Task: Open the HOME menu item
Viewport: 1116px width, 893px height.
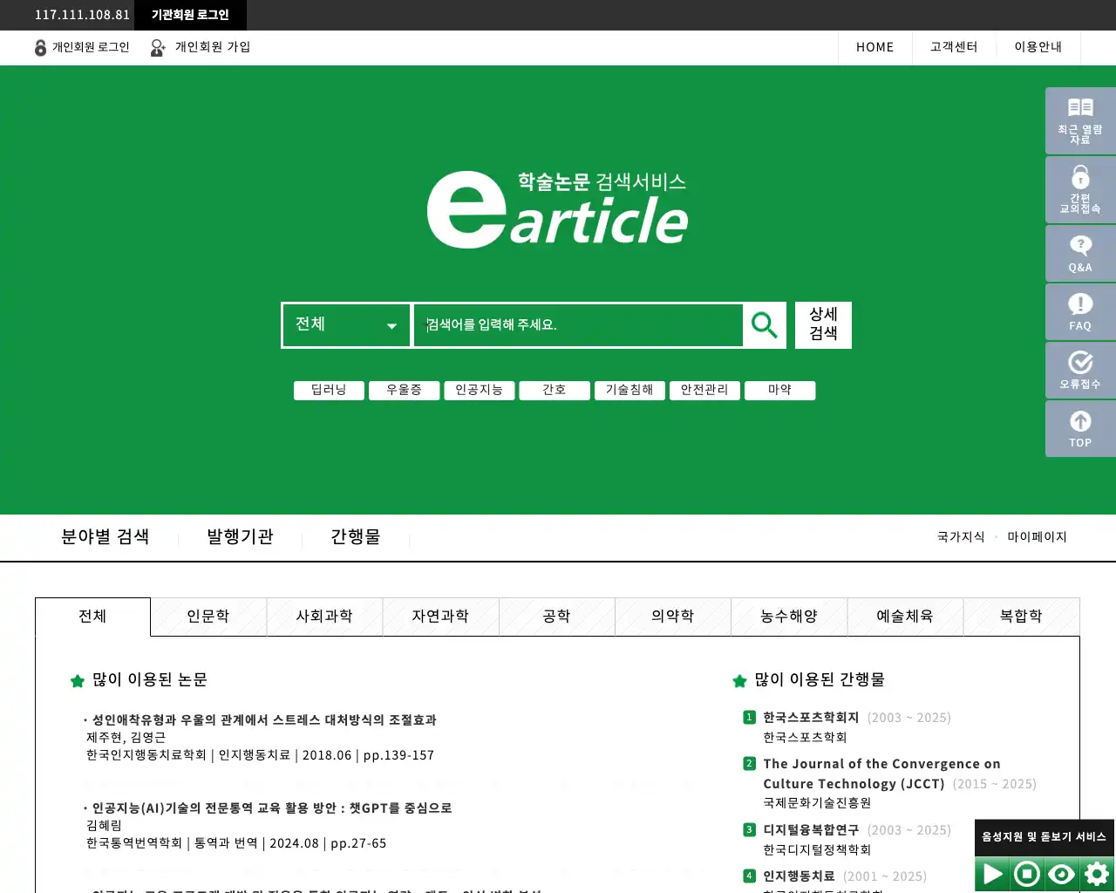Action: coord(874,47)
